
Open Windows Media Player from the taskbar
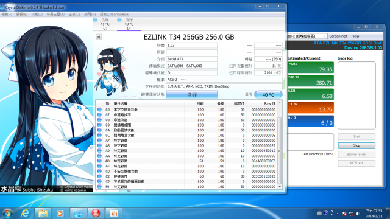tap(60, 214)
